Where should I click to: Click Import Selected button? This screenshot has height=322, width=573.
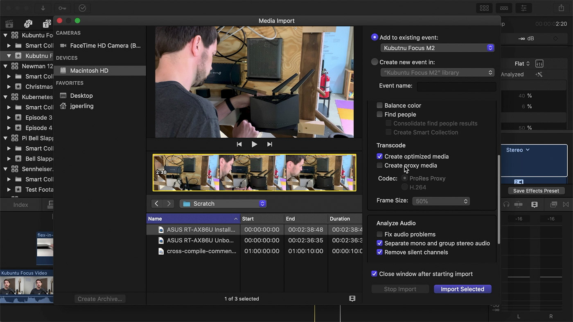point(462,289)
